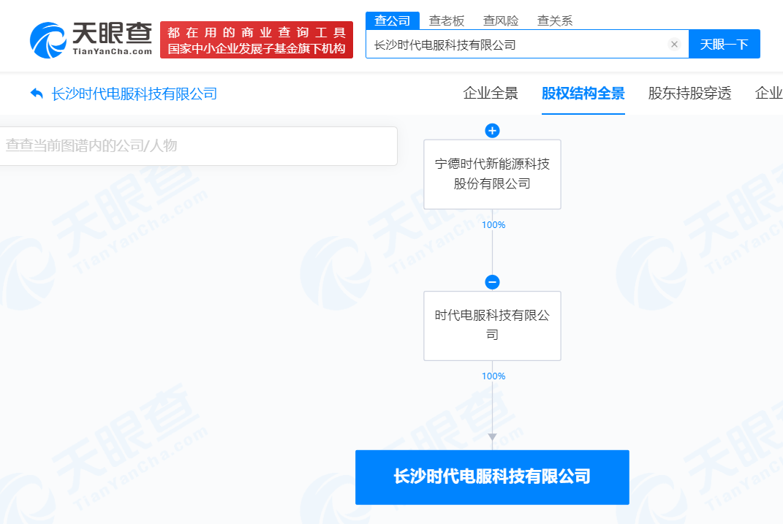The height and width of the screenshot is (524, 783).
Task: Expand shareholders above 宁德时代 node
Action: pos(492,131)
